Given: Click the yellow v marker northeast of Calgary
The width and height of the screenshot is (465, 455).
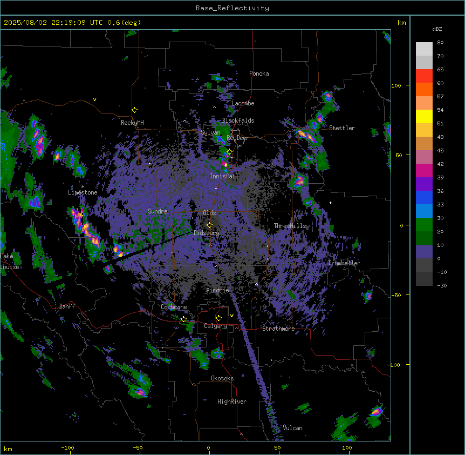Looking at the screenshot, I should (x=231, y=316).
